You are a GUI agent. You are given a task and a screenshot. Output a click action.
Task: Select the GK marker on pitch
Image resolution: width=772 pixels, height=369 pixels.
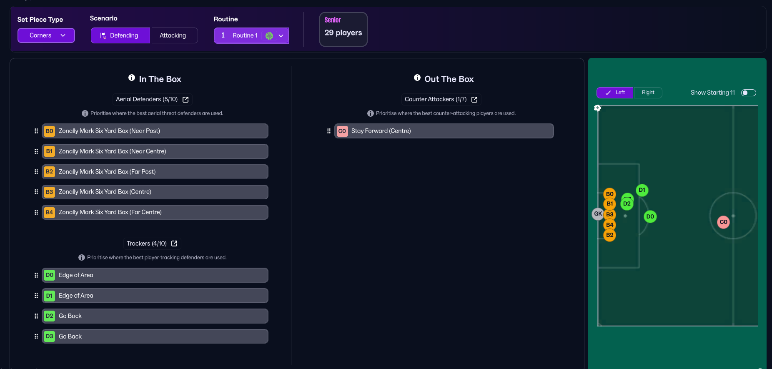(x=598, y=214)
